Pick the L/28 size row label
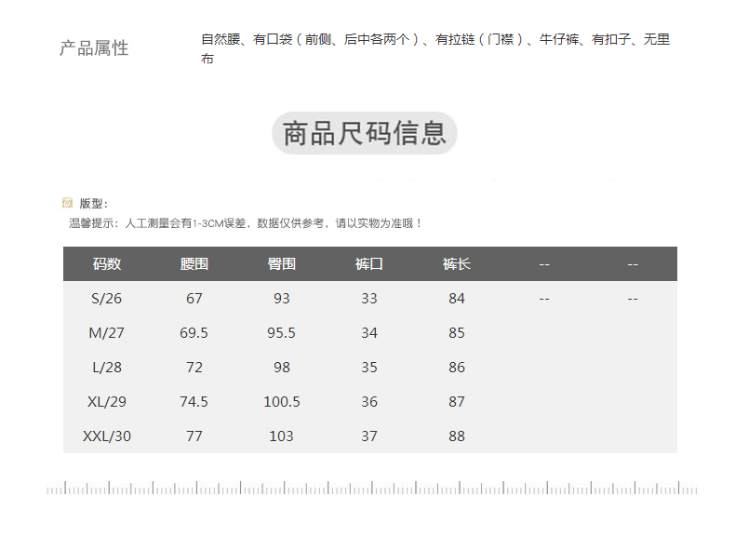Viewport: 735px width, 550px height. (x=107, y=368)
